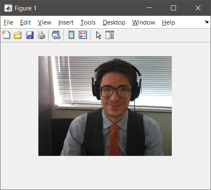Image resolution: width=211 pixels, height=190 pixels.
Task: Open the Edit menu
Action: pos(25,22)
